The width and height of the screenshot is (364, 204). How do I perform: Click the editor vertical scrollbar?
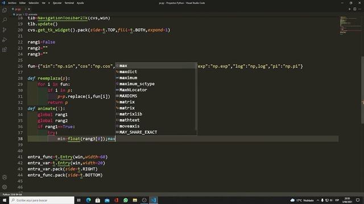pyautogui.click(x=362, y=90)
